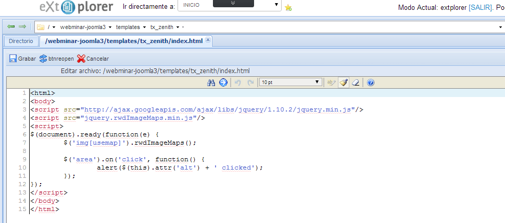The width and height of the screenshot is (505, 223).
Task: Click the alert statement on line 10
Action: (180, 168)
